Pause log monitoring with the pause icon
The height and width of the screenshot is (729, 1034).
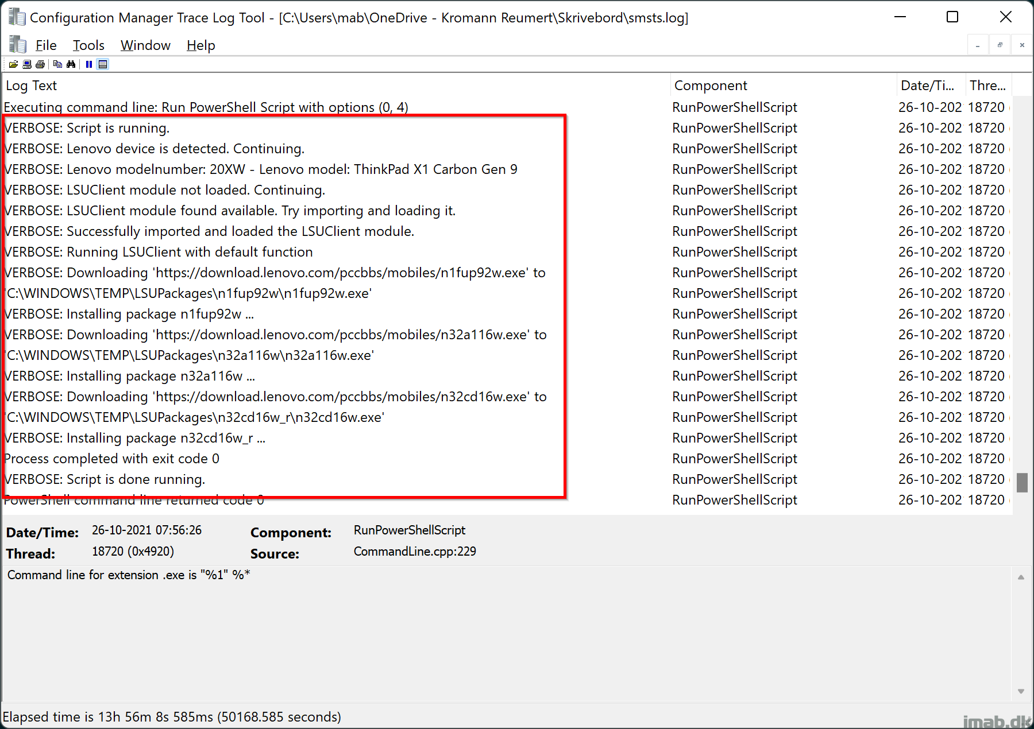tap(89, 64)
